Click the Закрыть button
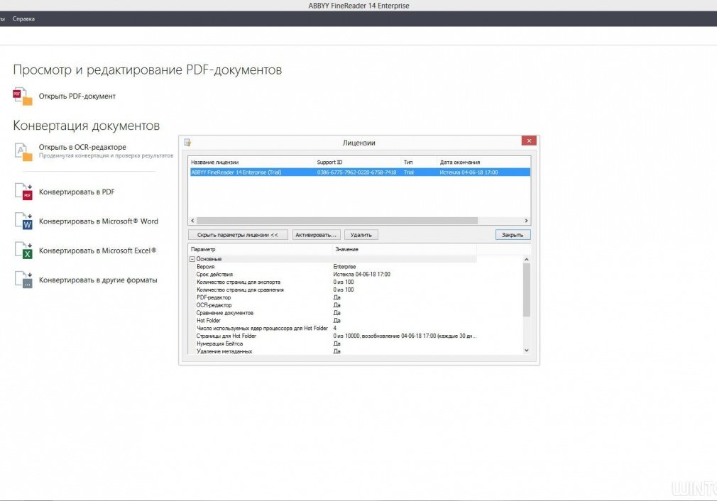Image resolution: width=717 pixels, height=501 pixels. 513,235
